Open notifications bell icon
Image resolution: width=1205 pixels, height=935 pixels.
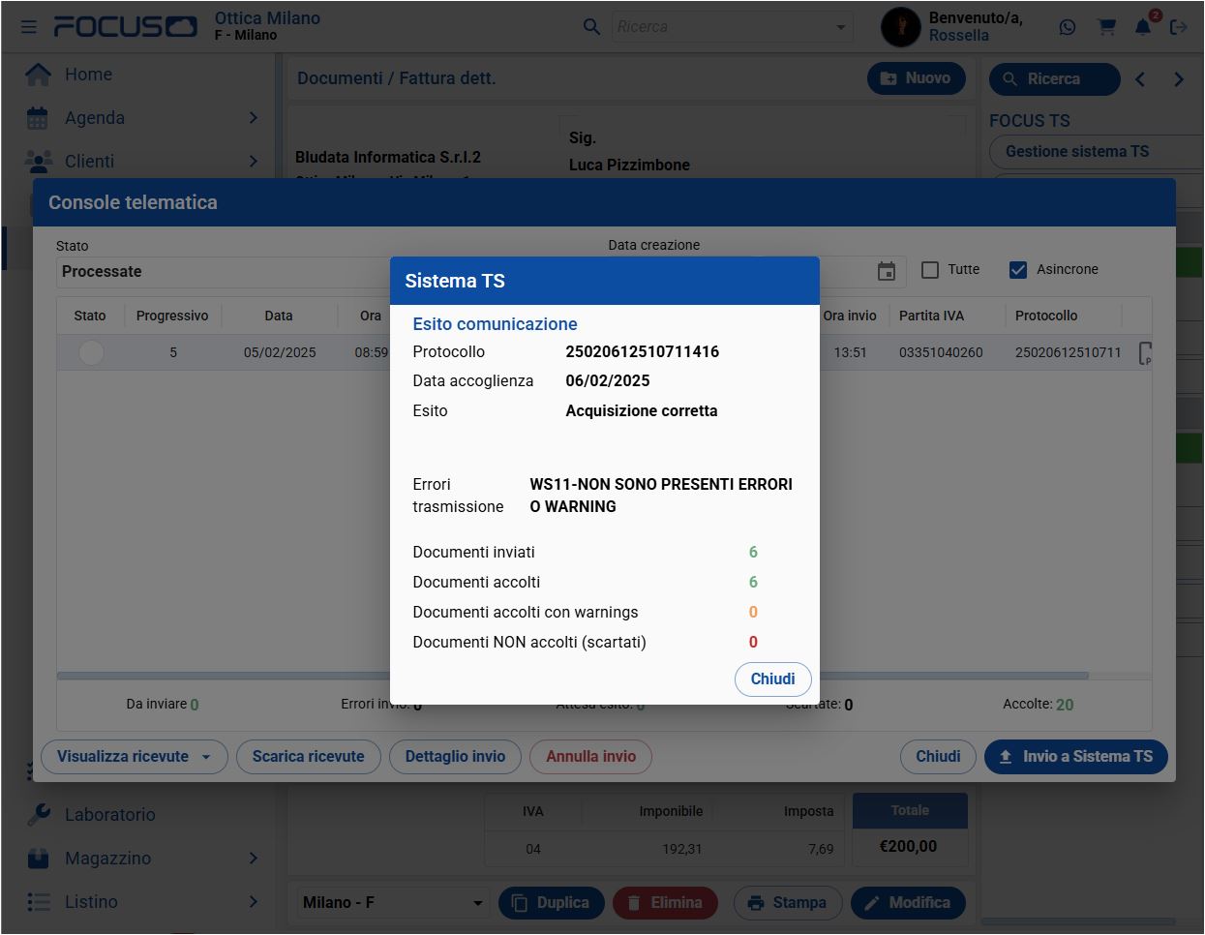pyautogui.click(x=1143, y=27)
